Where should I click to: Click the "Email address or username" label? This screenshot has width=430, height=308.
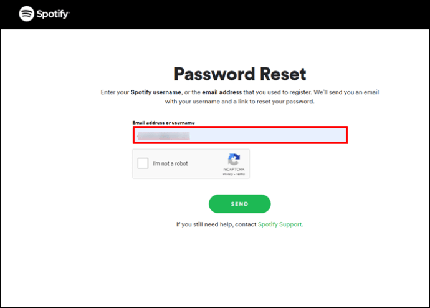tap(163, 123)
